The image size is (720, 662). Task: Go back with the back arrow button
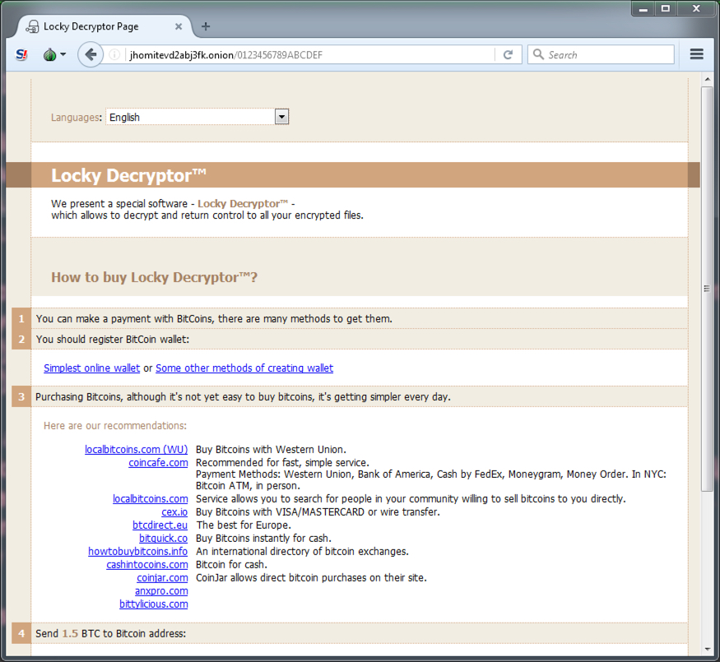[91, 54]
